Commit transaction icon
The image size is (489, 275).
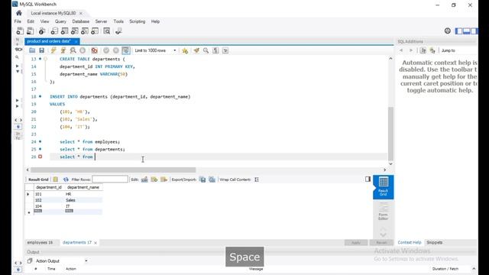tap(106, 50)
